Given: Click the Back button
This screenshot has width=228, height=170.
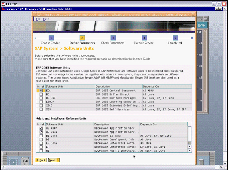Looking at the screenshot, I should [41, 160].
